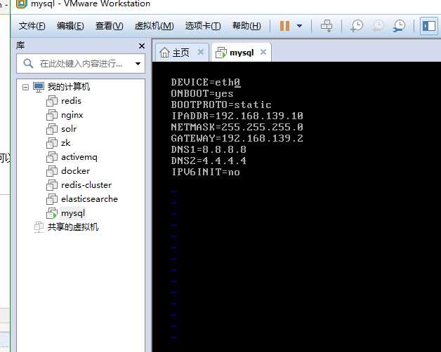Select the redis-cluster virtual machine

click(86, 185)
